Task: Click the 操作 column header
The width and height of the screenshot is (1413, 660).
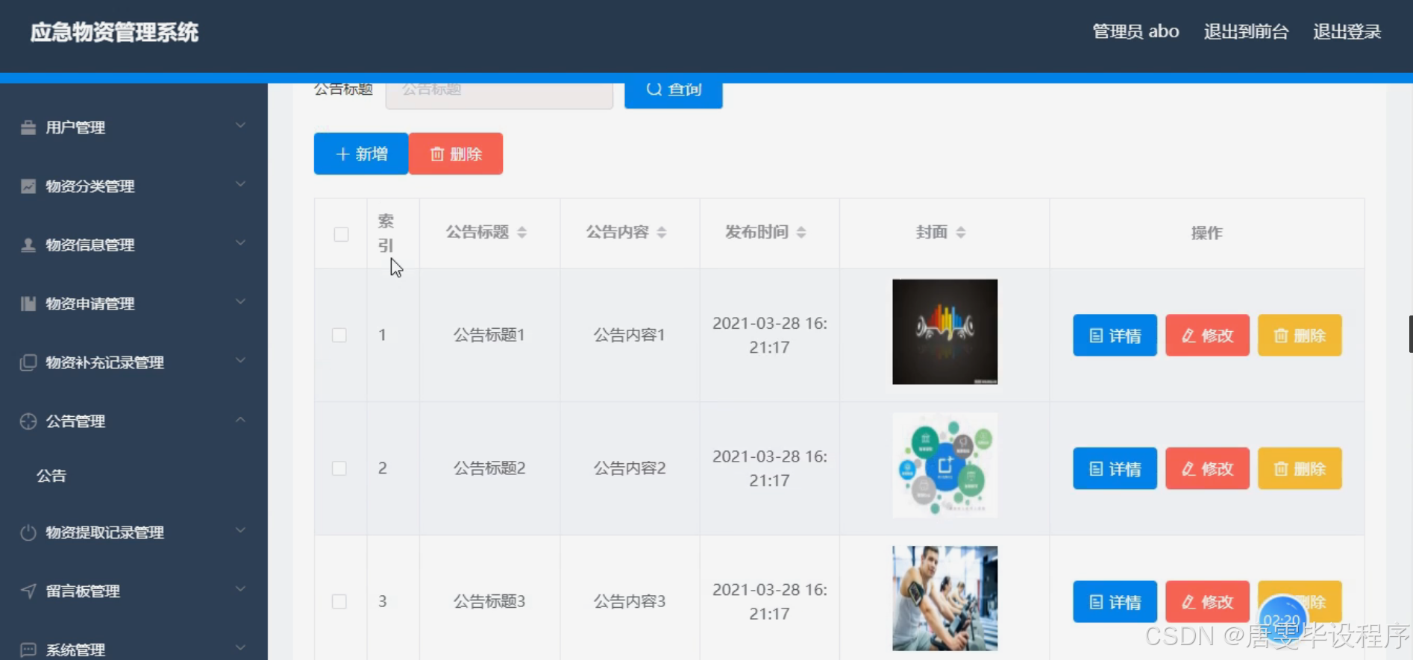Action: click(x=1206, y=233)
